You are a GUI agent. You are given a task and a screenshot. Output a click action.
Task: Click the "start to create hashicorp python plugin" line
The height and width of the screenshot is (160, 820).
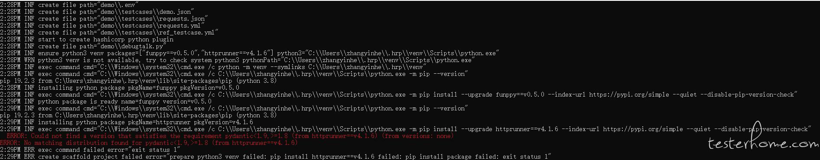tap(87, 39)
